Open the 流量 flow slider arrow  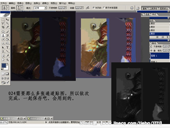click(x=82, y=8)
